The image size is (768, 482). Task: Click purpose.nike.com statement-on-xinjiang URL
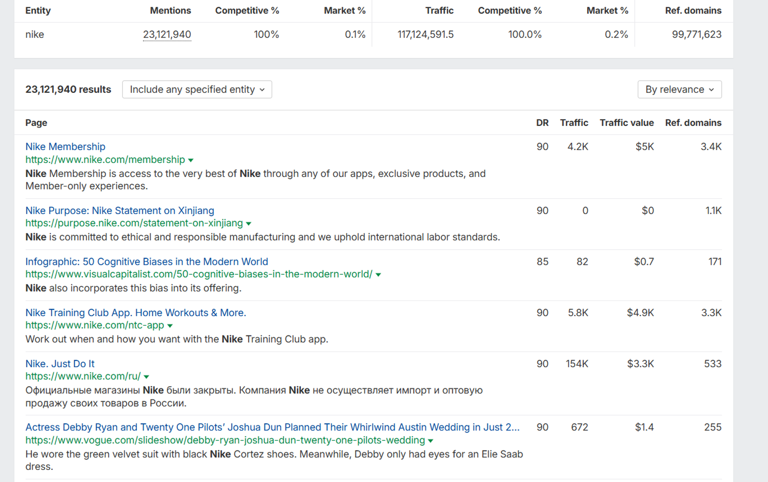click(134, 223)
